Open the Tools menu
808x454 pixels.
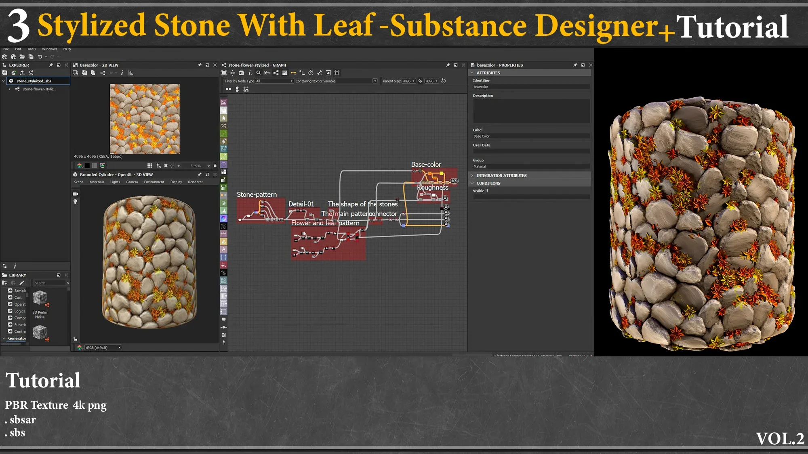(x=31, y=49)
